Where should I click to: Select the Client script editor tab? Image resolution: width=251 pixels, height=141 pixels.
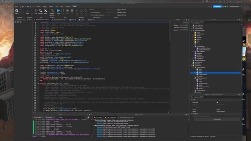pos(73,20)
